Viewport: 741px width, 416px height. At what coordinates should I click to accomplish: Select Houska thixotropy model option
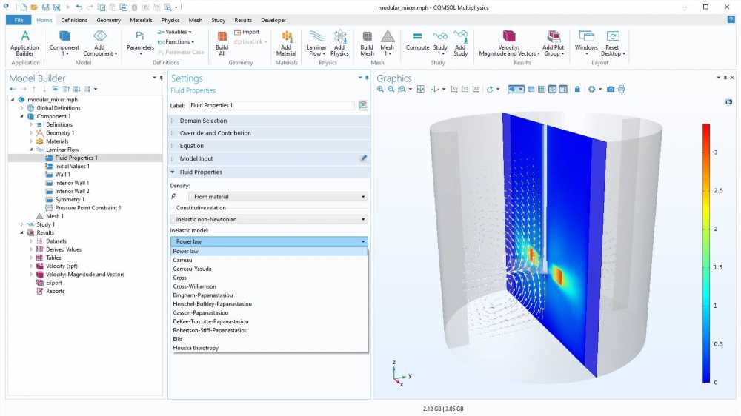[269, 348]
